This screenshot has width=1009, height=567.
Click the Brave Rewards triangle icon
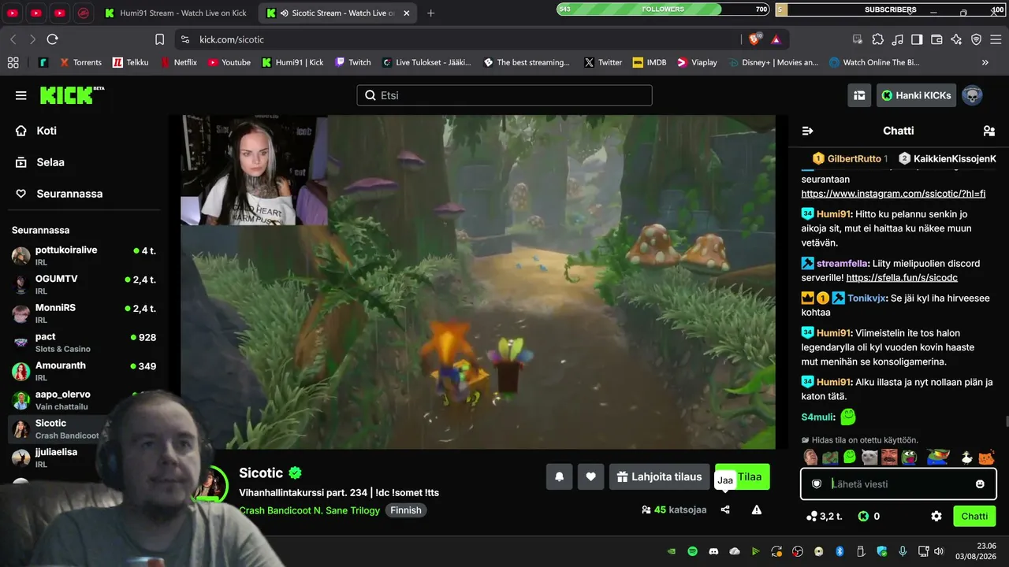coord(776,39)
